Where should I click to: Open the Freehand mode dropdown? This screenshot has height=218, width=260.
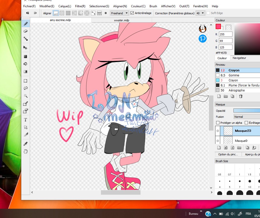[119, 13]
